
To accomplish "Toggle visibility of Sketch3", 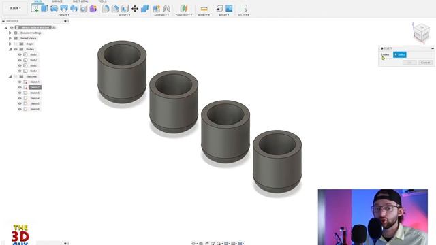I will (x=20, y=93).
